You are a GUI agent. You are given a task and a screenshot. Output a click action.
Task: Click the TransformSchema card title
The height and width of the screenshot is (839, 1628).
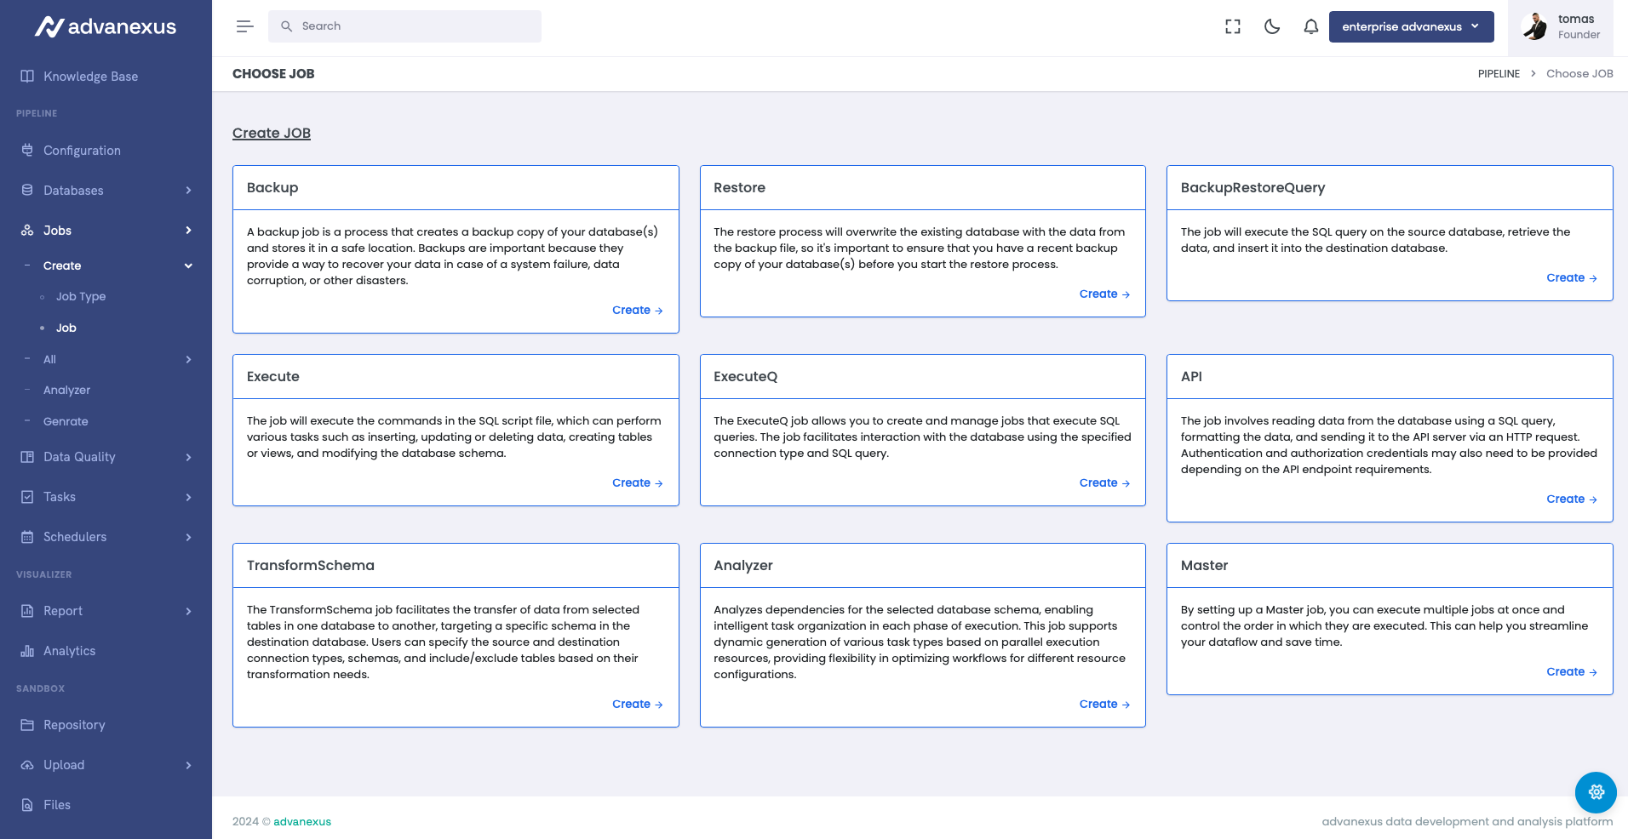[311, 565]
